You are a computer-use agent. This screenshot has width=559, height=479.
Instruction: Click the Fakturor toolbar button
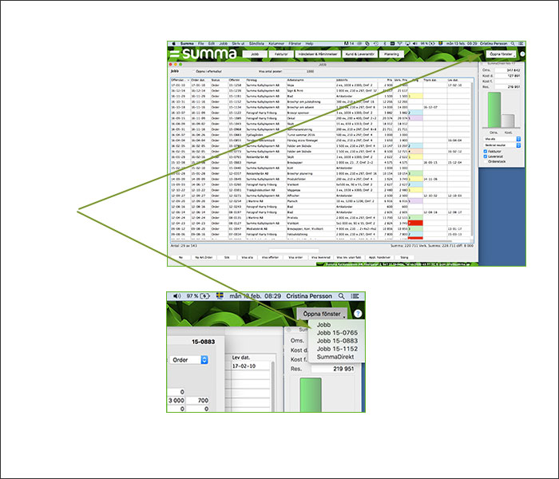click(x=281, y=54)
